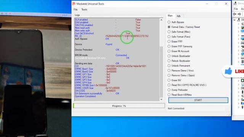This screenshot has height=137, width=244.
Task: Open the File menu in Mediatek Universal Tools
Action: [75, 10]
